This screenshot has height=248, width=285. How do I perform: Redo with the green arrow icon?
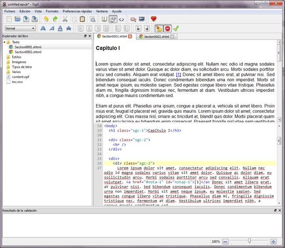pyautogui.click(x=55, y=19)
